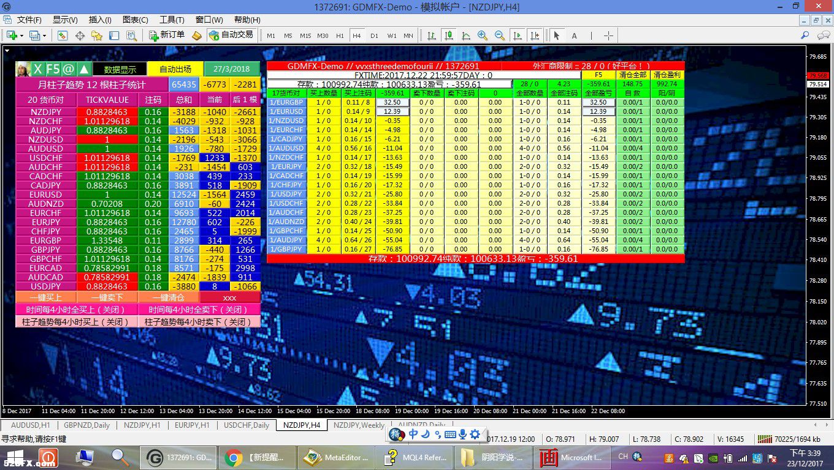Select candlestick chart display icon
834x470 pixels.
pyautogui.click(x=449, y=35)
